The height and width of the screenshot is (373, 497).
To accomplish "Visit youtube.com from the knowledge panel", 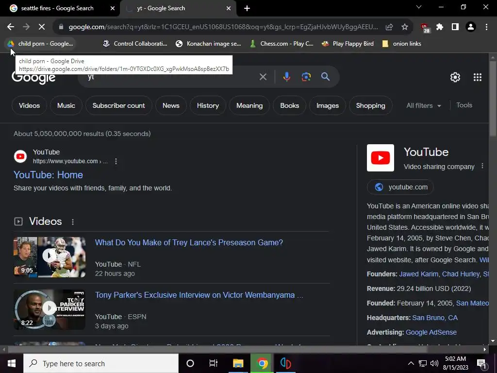I will pyautogui.click(x=400, y=187).
